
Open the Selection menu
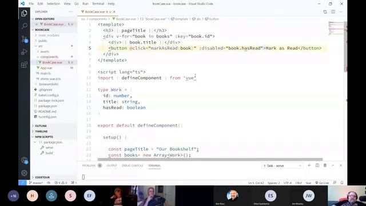point(53,4)
